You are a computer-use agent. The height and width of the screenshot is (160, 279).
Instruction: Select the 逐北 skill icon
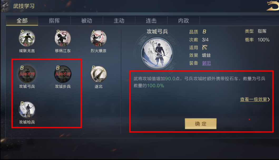point(98,74)
